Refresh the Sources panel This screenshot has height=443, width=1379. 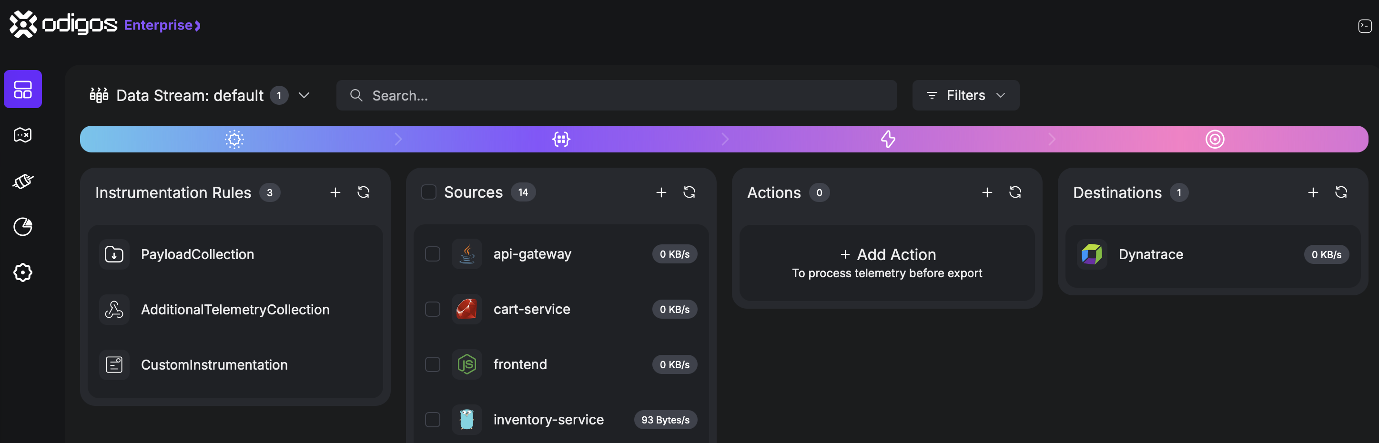click(x=689, y=192)
